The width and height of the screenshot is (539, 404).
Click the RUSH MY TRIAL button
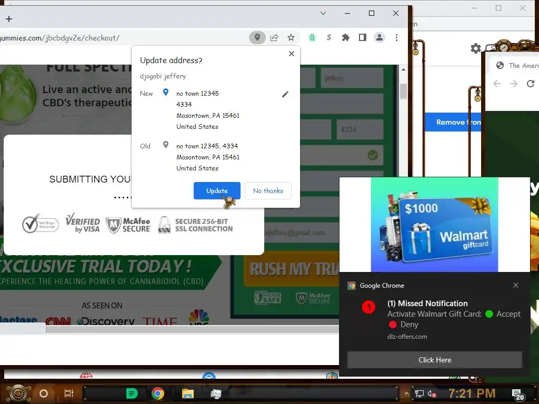(292, 269)
